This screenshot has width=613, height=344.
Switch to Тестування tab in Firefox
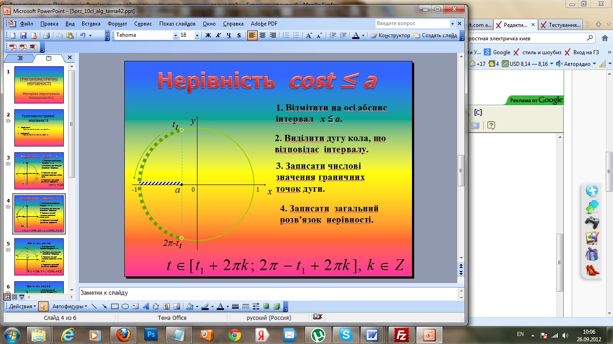(561, 25)
